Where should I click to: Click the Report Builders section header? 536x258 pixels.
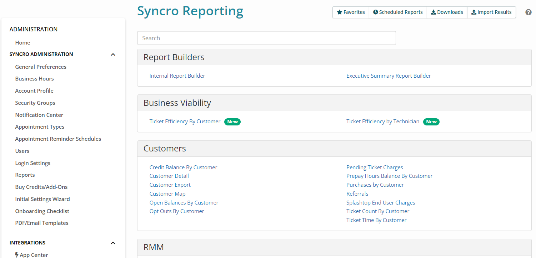click(x=174, y=57)
